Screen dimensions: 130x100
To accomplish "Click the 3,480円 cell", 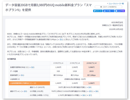I will [92, 83].
